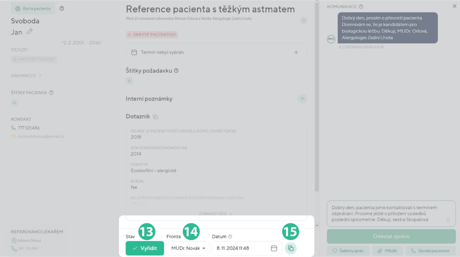Add a request tag with plus icon

click(x=130, y=81)
